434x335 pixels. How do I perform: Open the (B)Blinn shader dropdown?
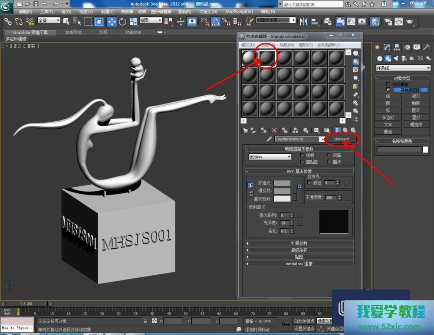point(270,157)
